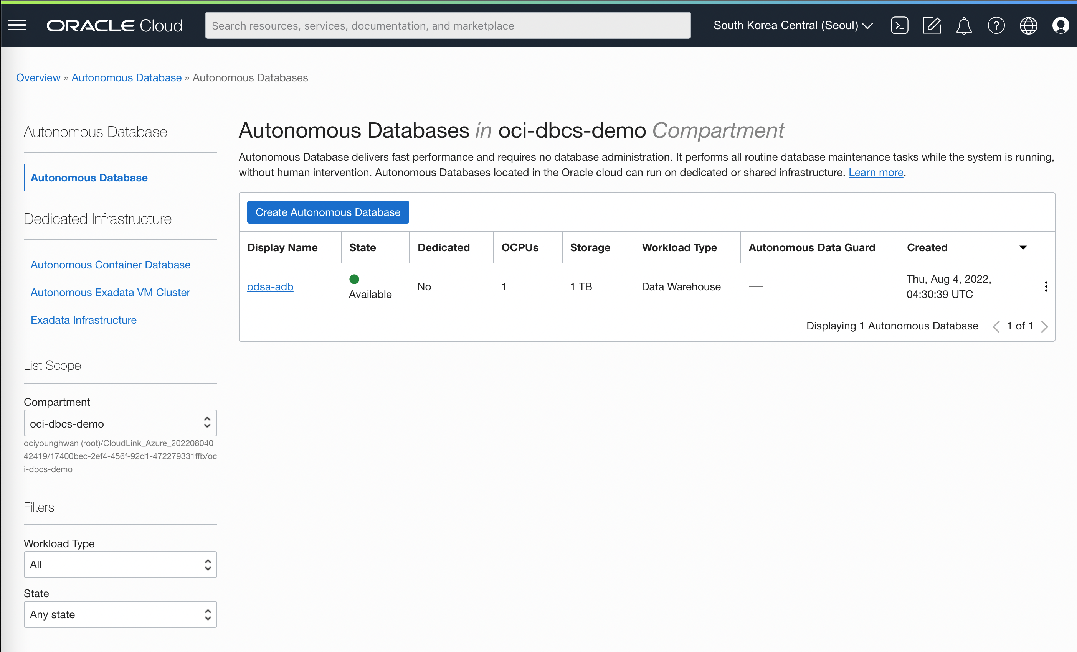
Task: Open the odsa-adb database link
Action: (270, 286)
